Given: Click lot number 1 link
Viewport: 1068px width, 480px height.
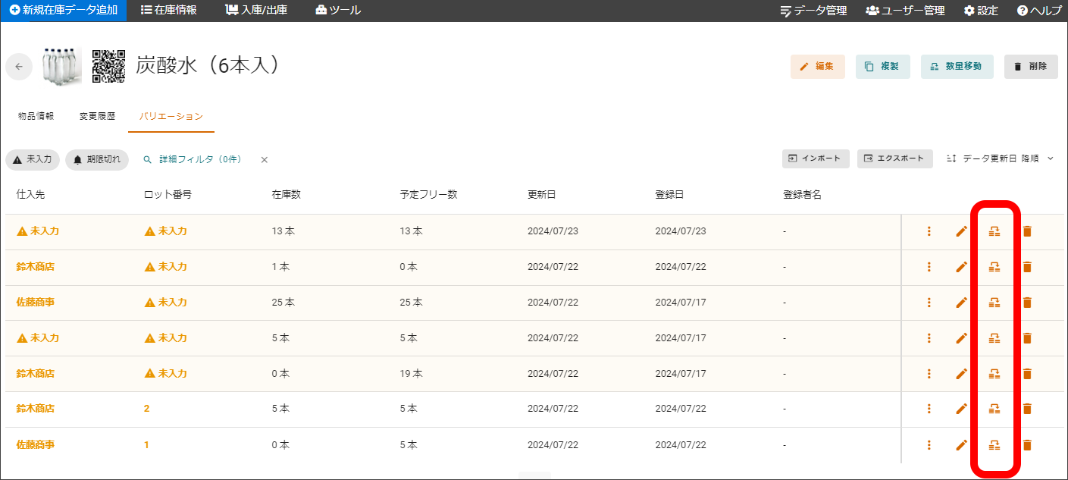Looking at the screenshot, I should tap(147, 444).
